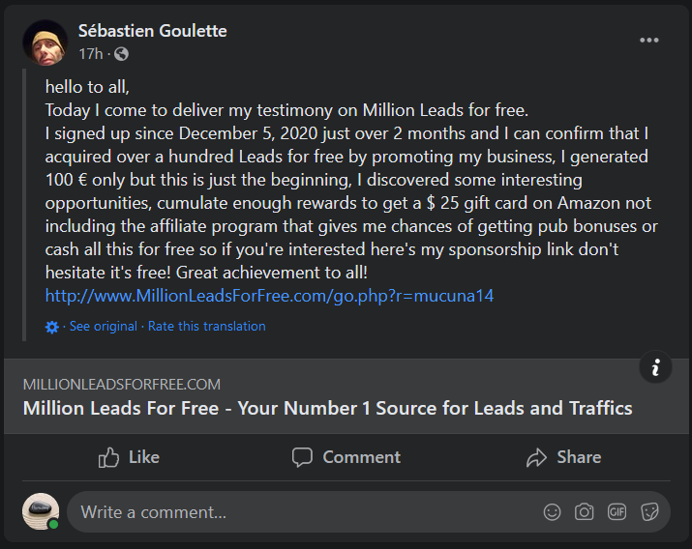The height and width of the screenshot is (549, 692).
Task: Click See original link
Action: click(104, 327)
